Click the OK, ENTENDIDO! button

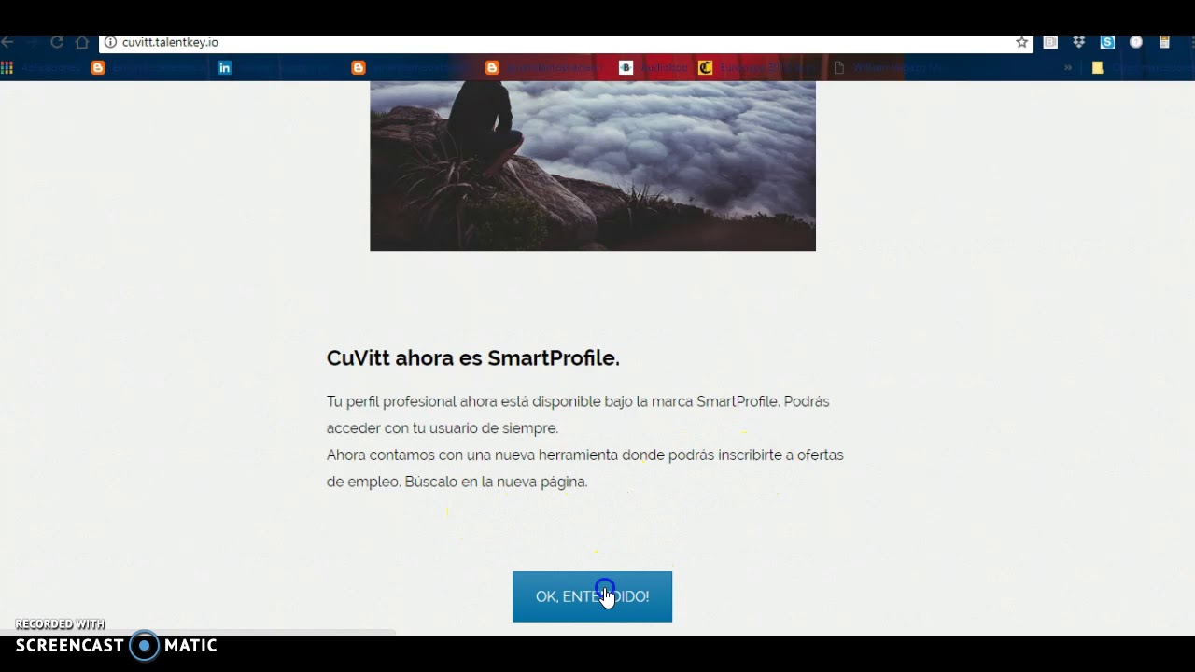pyautogui.click(x=592, y=596)
